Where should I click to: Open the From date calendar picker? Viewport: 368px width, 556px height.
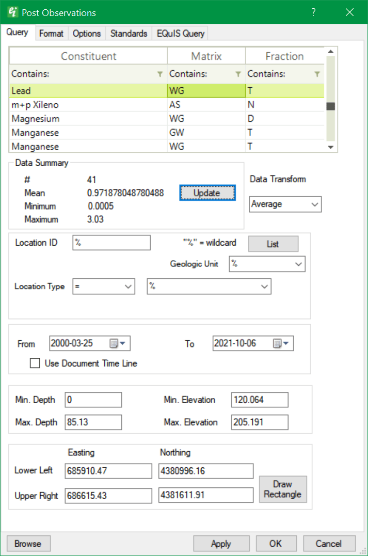click(x=118, y=343)
